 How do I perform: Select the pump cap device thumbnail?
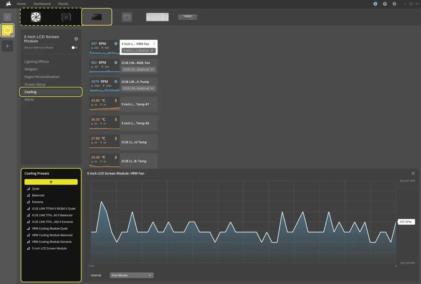click(66, 17)
